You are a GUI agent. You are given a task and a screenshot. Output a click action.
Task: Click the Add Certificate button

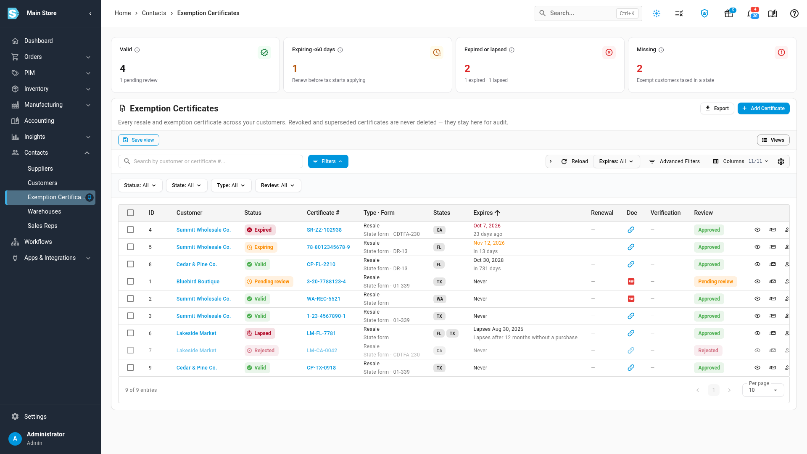click(763, 108)
